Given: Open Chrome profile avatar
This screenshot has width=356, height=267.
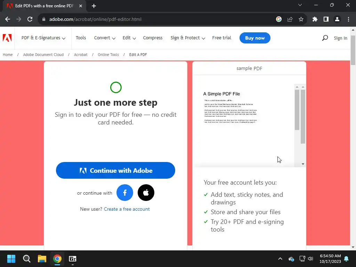Looking at the screenshot, I should (337, 19).
